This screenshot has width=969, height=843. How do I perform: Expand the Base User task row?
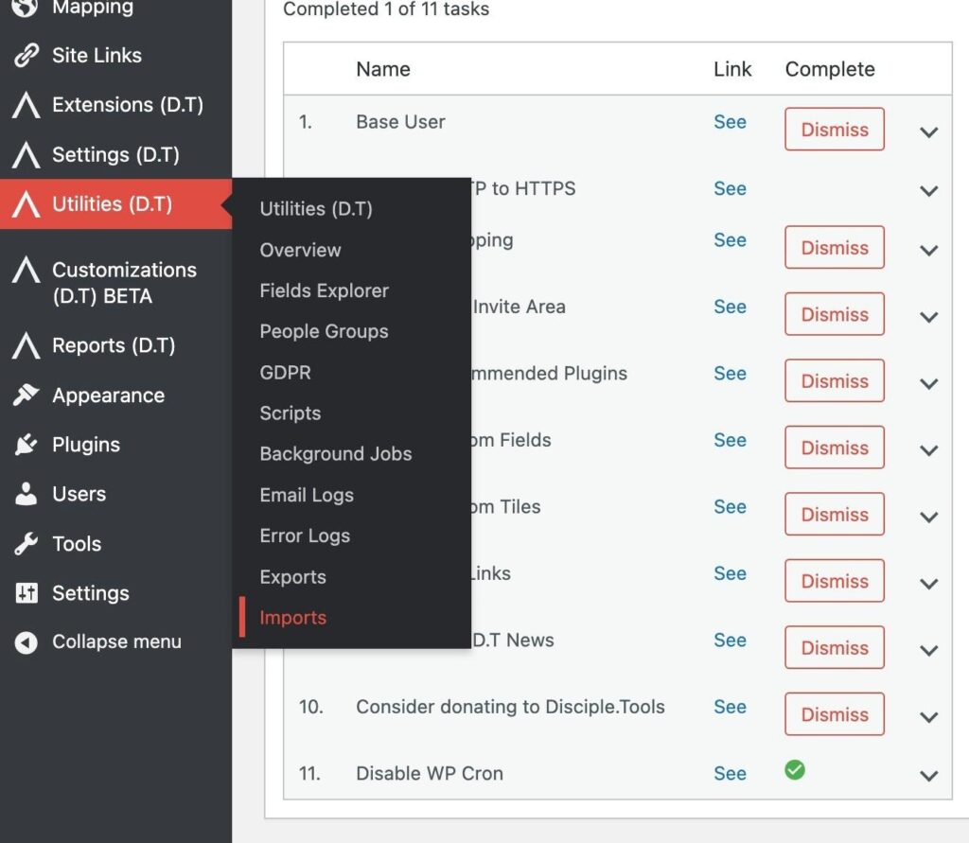tap(928, 132)
